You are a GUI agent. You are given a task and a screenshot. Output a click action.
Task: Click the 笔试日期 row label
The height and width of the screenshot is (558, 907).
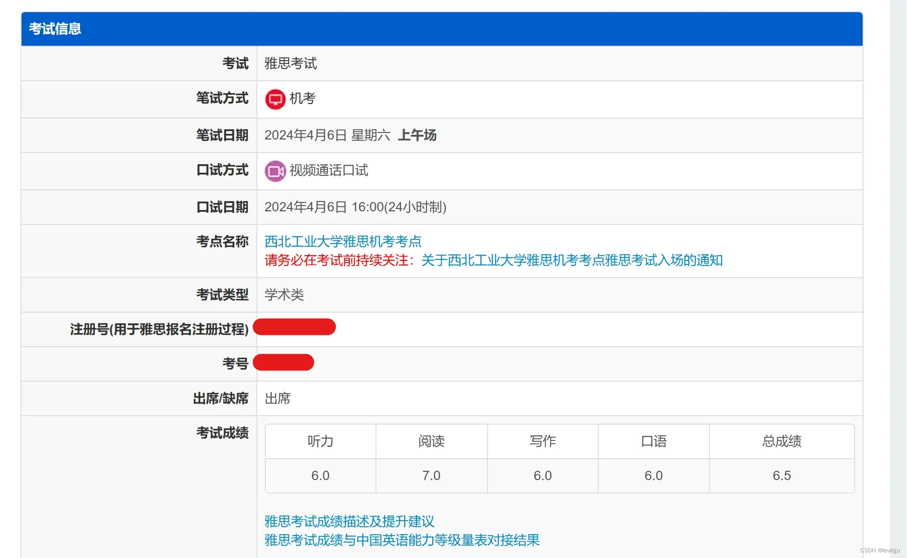pos(222,135)
